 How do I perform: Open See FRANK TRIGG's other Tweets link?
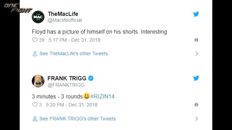pos(77,119)
